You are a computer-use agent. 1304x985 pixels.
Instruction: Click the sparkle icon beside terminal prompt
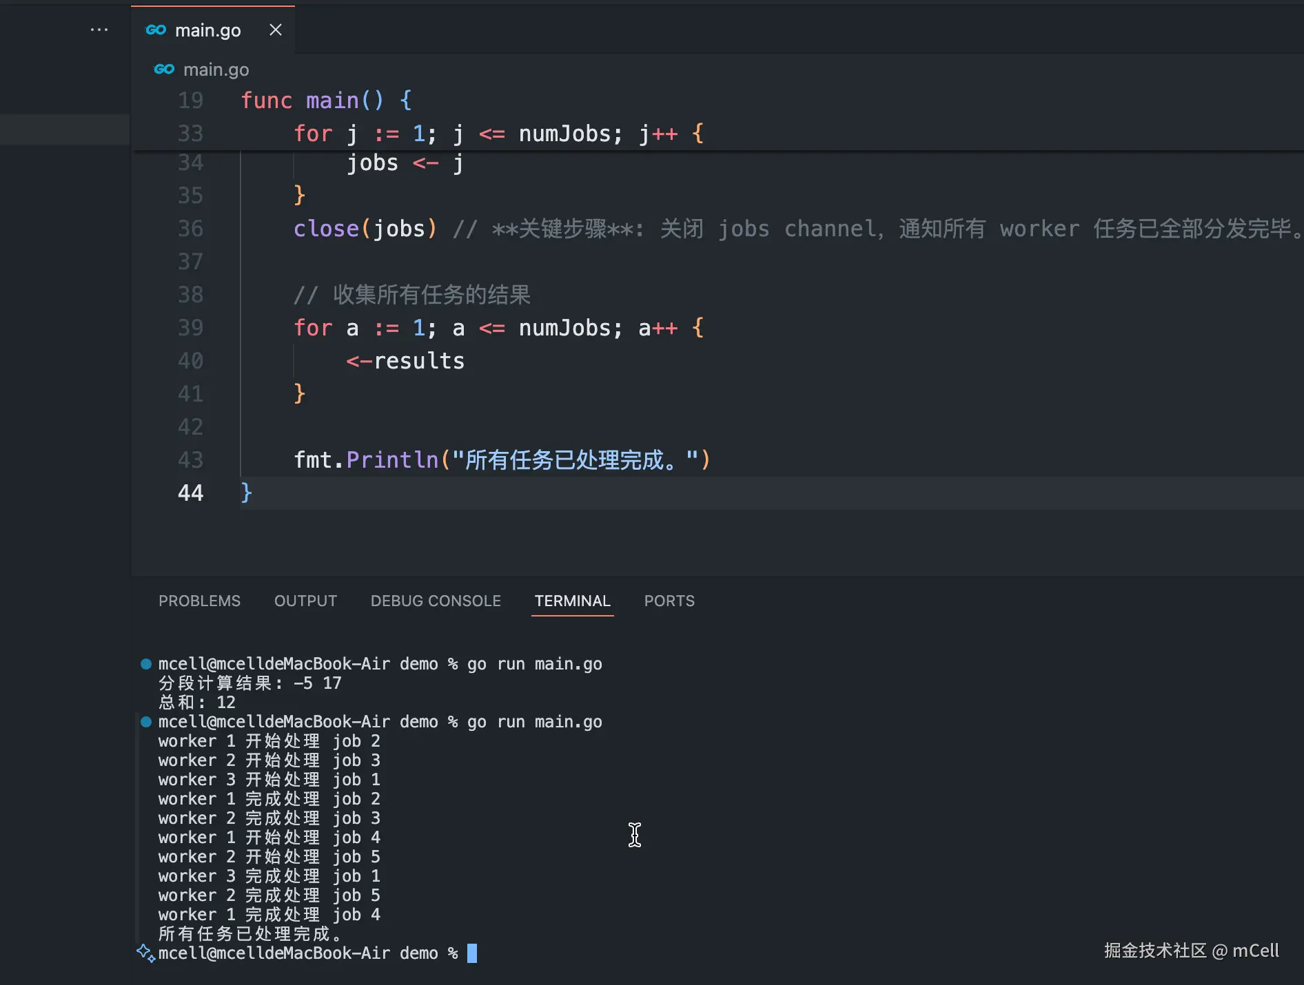145,953
